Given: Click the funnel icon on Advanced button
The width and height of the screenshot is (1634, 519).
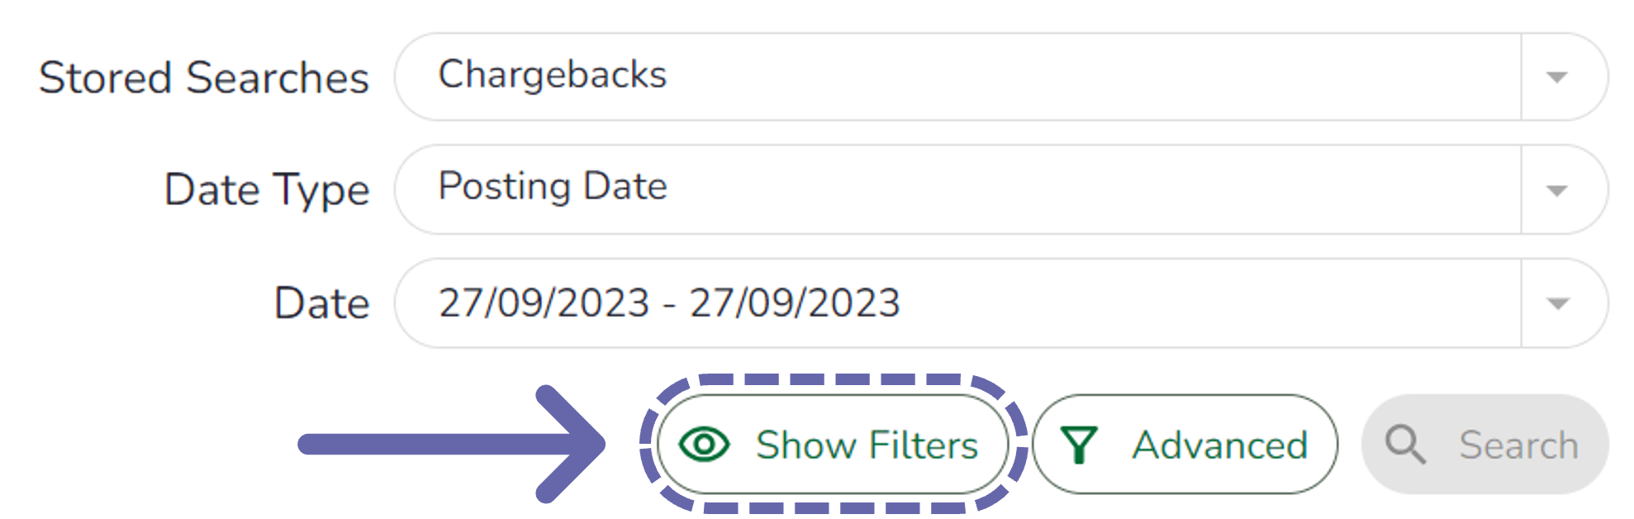Looking at the screenshot, I should [x=1079, y=445].
